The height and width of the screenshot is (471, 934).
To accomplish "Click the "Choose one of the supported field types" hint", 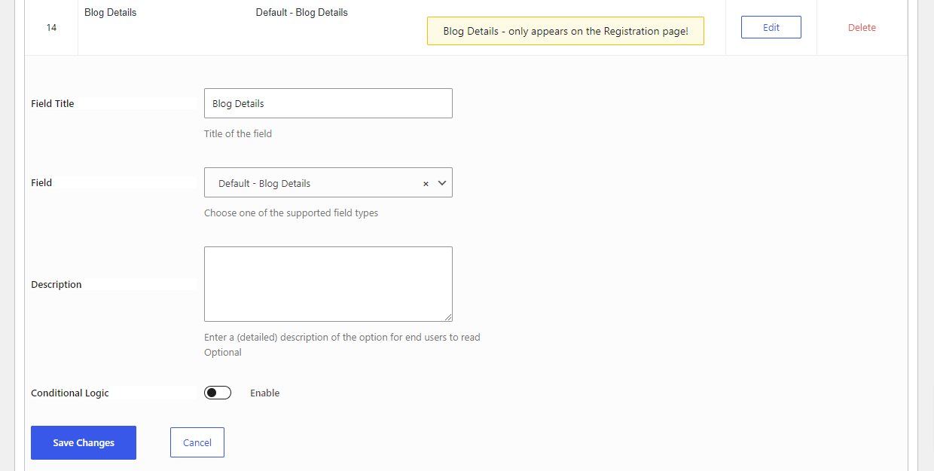I will [291, 213].
